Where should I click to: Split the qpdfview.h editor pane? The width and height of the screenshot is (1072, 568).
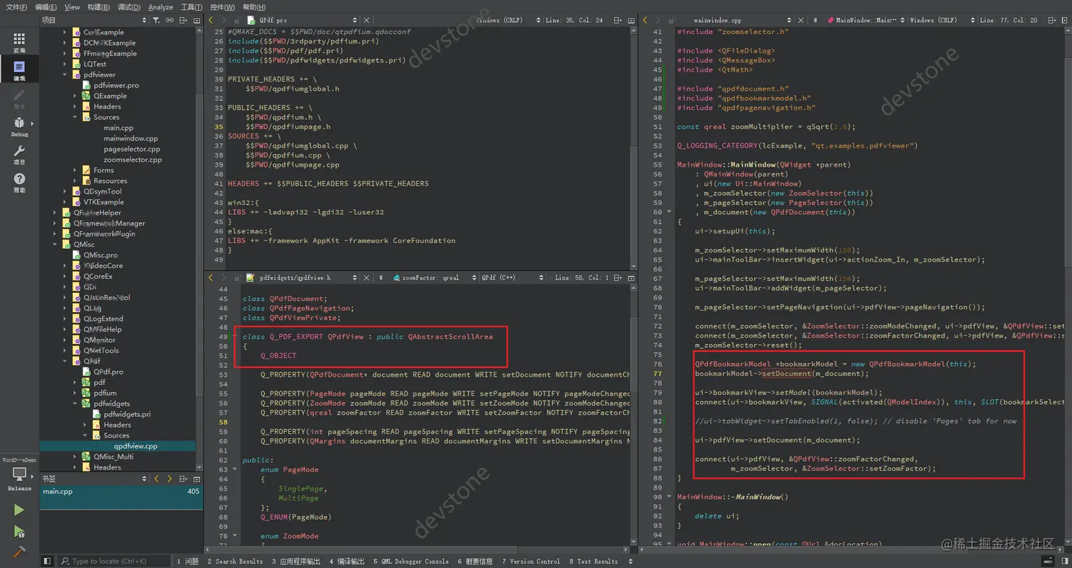(x=618, y=277)
